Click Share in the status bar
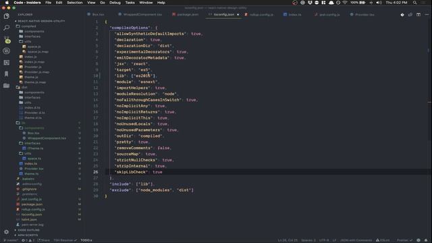 44,240
